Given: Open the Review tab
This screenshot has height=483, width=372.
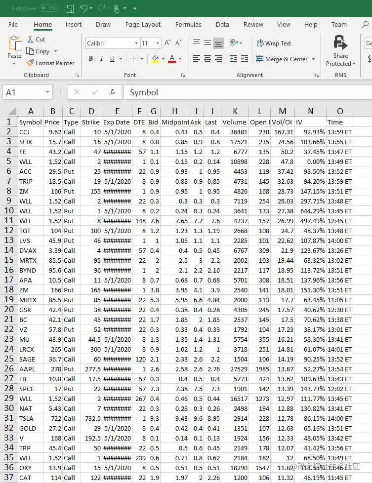Looking at the screenshot, I should [253, 25].
